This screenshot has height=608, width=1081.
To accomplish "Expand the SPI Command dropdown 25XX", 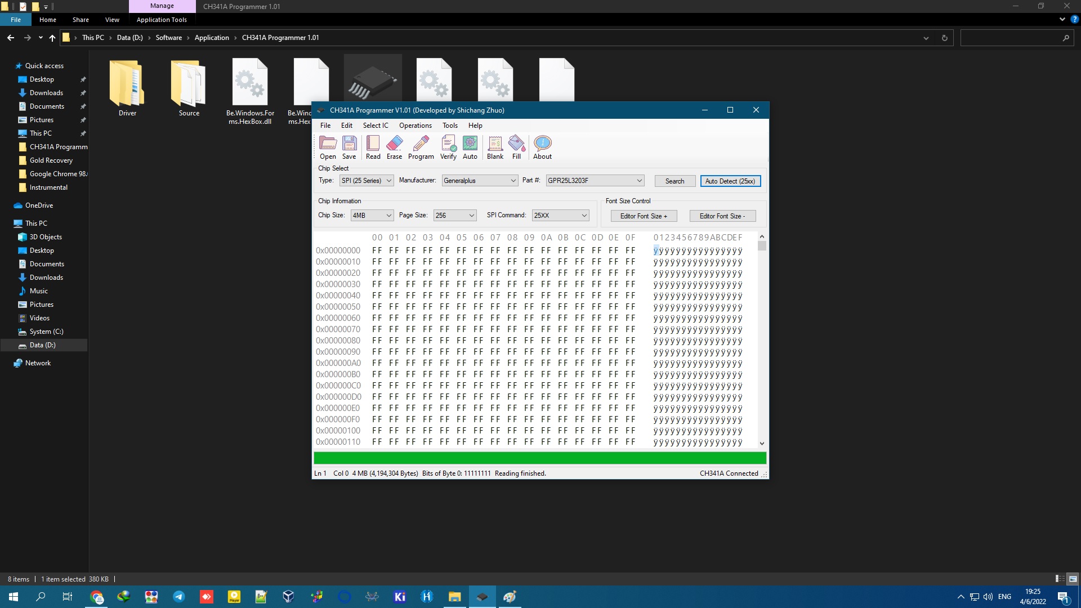I will tap(560, 216).
